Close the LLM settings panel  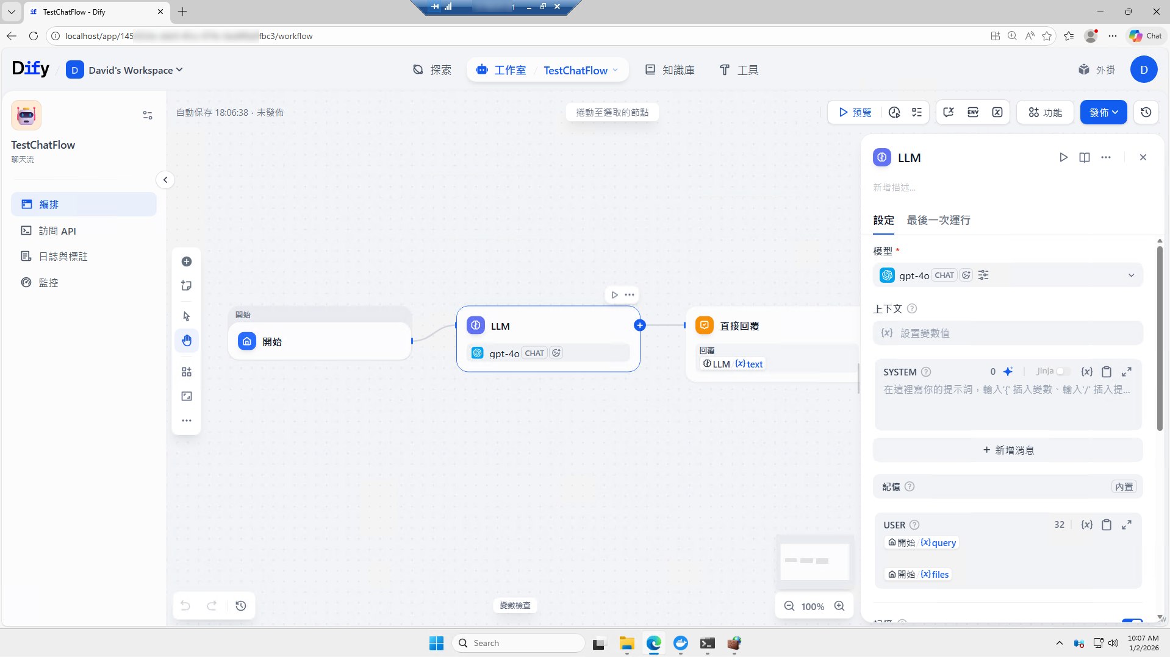click(x=1143, y=157)
